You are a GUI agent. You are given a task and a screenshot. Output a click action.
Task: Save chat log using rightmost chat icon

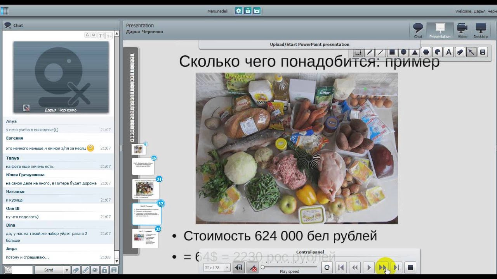pyautogui.click(x=114, y=270)
